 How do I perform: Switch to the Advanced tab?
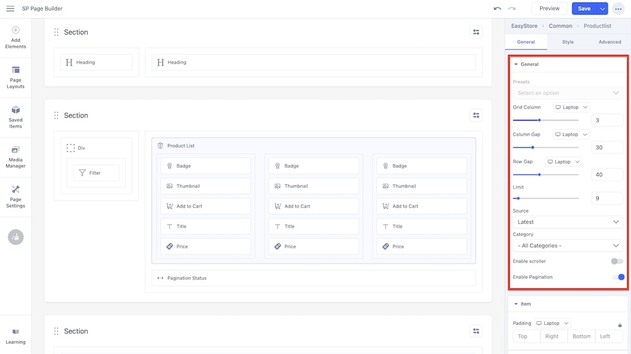coord(610,42)
